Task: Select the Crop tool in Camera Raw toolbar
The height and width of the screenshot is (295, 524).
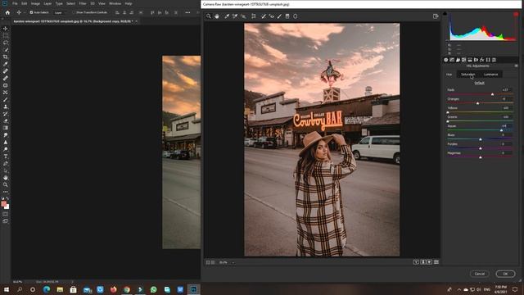Action: 254,16
